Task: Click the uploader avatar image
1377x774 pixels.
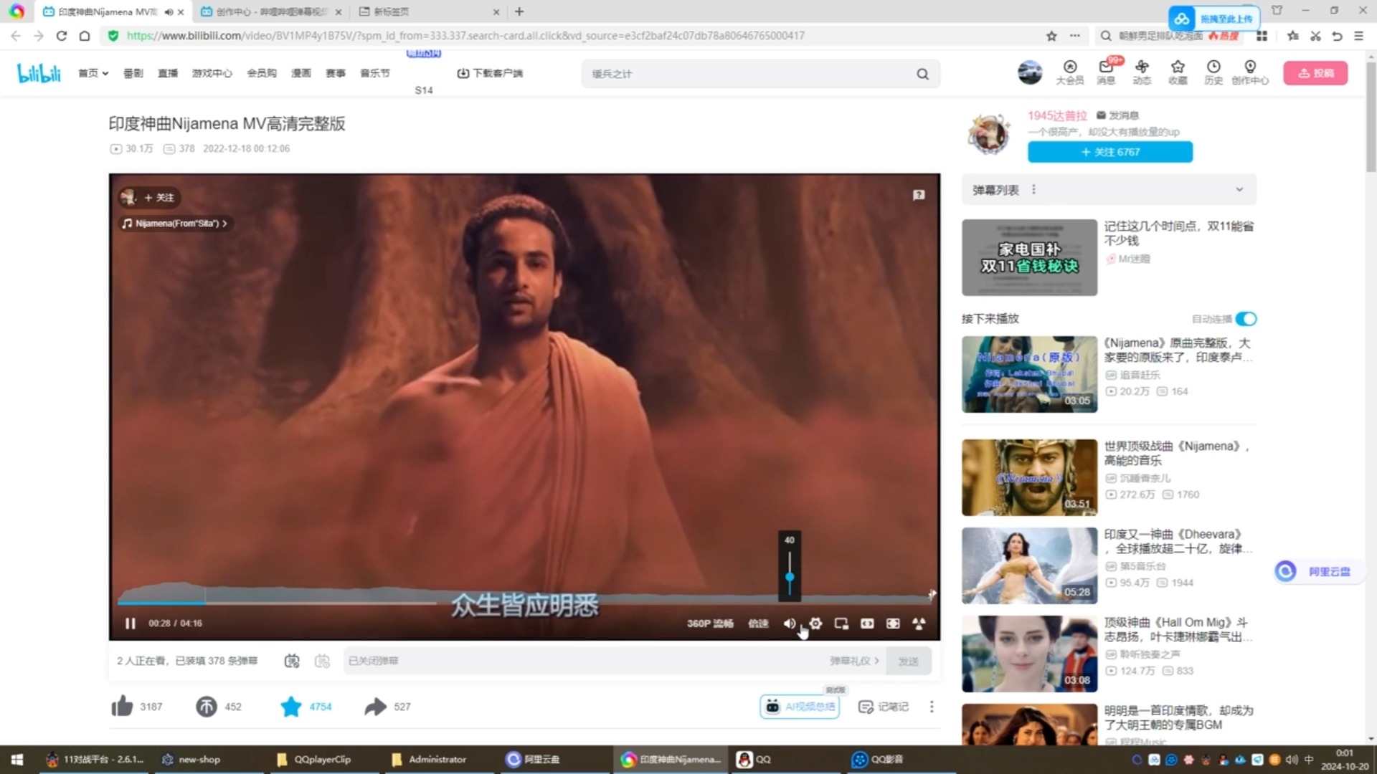Action: (989, 133)
